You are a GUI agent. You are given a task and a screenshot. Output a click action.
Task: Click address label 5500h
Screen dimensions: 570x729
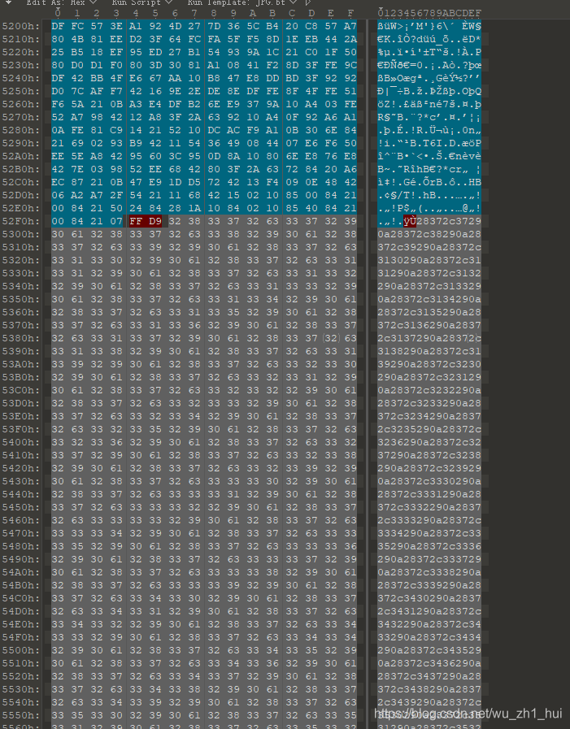point(21,651)
